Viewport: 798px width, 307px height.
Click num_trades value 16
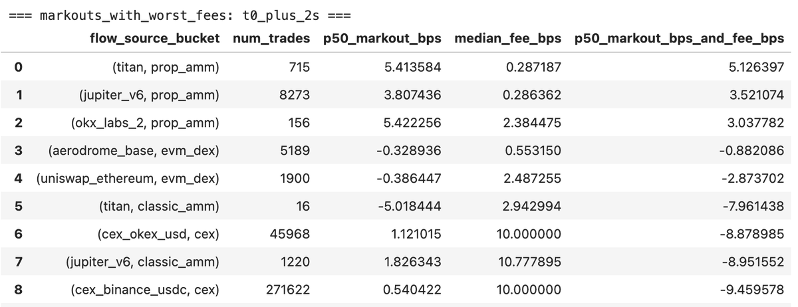point(303,207)
